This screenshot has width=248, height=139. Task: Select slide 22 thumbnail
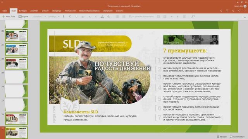point(17,63)
